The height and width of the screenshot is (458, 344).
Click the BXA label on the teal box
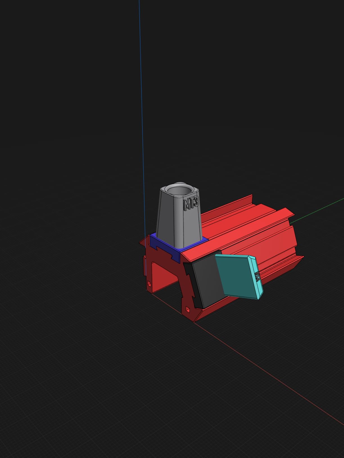258,277
